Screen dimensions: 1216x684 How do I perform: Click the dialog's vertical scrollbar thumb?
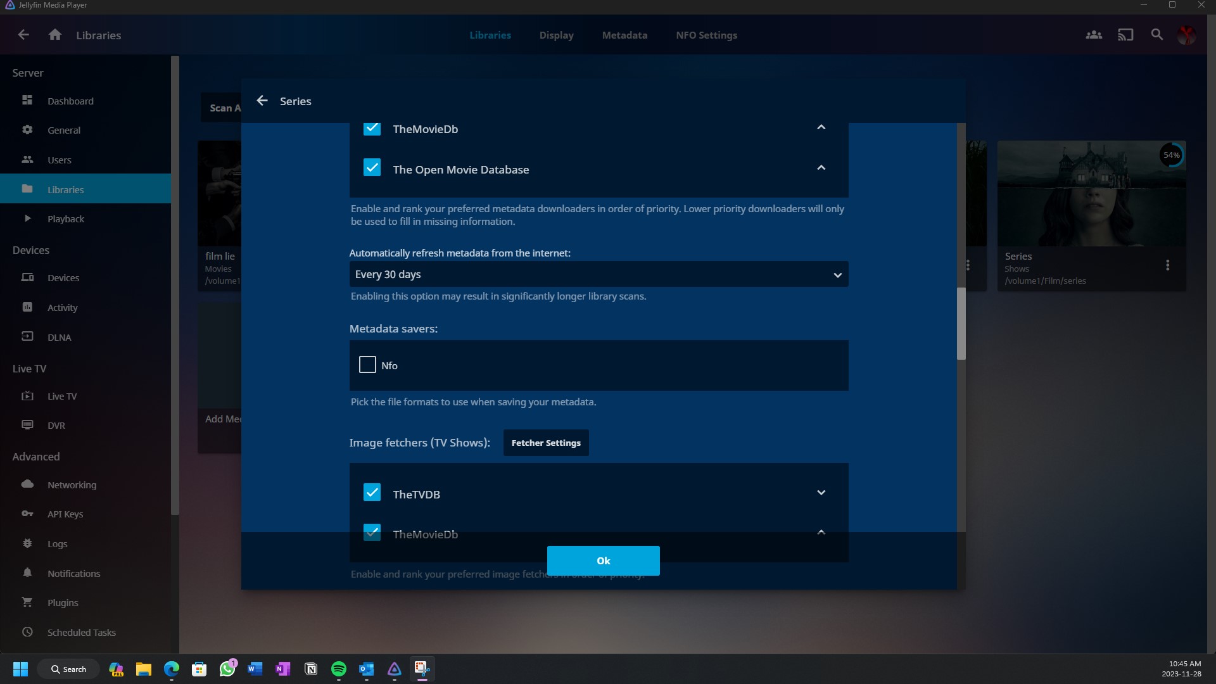point(961,324)
